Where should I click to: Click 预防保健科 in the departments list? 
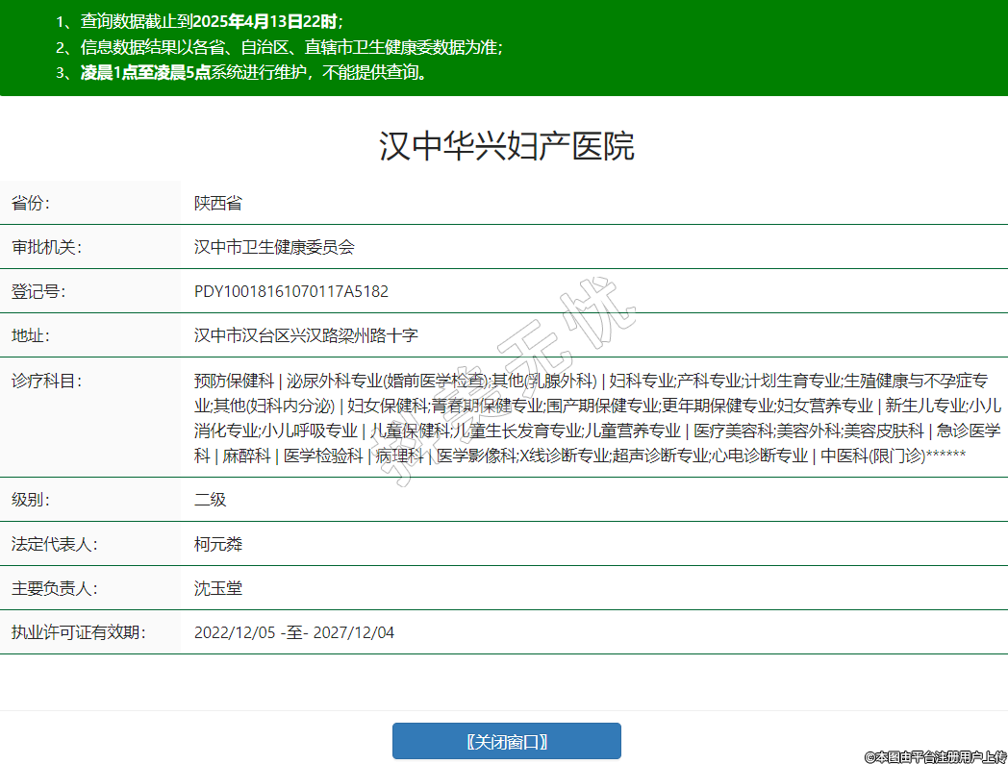[x=234, y=381]
